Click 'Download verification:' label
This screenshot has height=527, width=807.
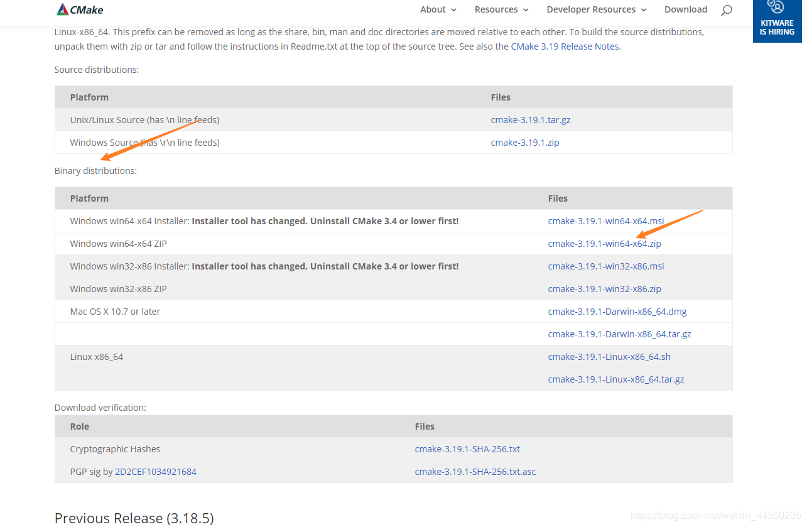(x=100, y=408)
